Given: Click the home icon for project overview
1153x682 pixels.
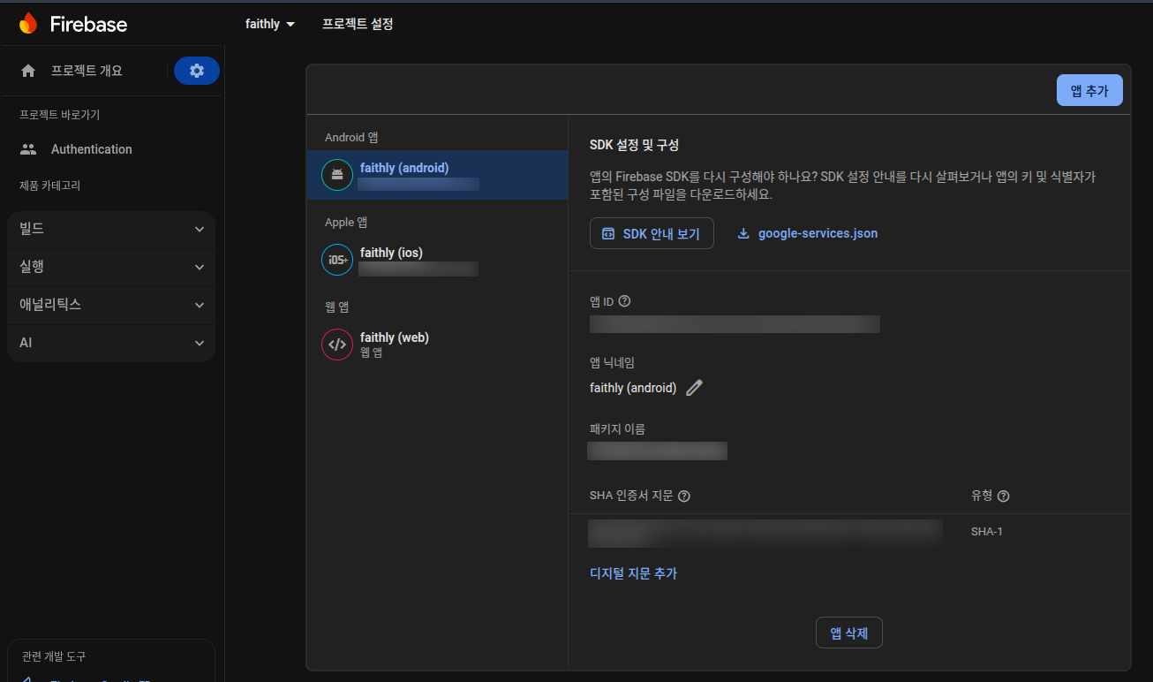Looking at the screenshot, I should coord(28,71).
